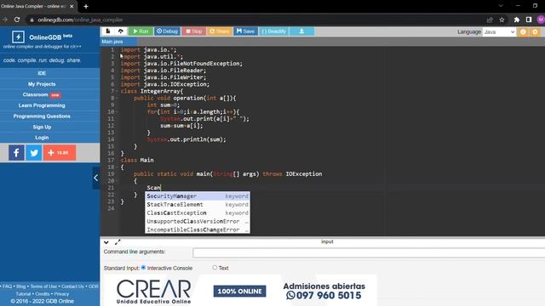Click the Blog footer link
Image resolution: width=545 pixels, height=306 pixels.
tap(20, 286)
